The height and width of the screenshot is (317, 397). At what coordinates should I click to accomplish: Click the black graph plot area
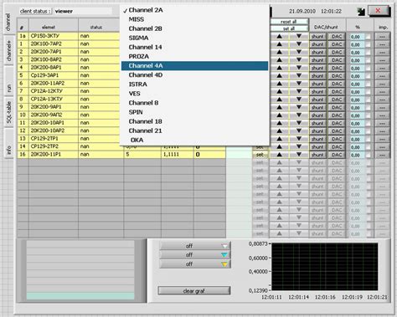[325, 266]
